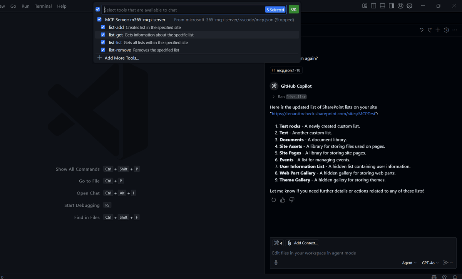This screenshot has height=279, width=462.
Task: Click list-add description 'Creates list in the specified site'
Action: (x=153, y=27)
